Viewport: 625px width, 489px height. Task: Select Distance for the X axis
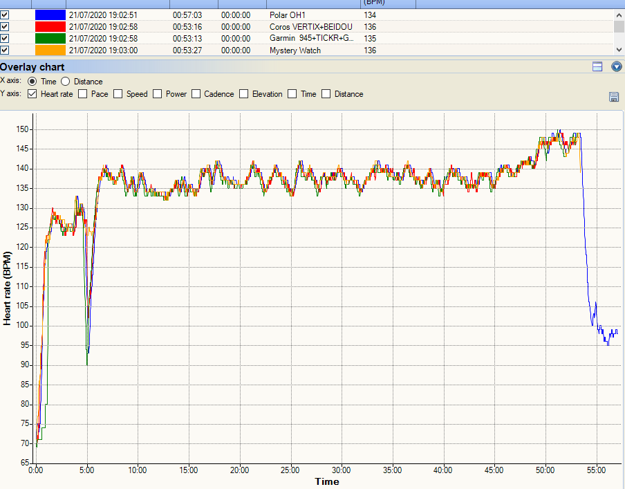tap(66, 82)
